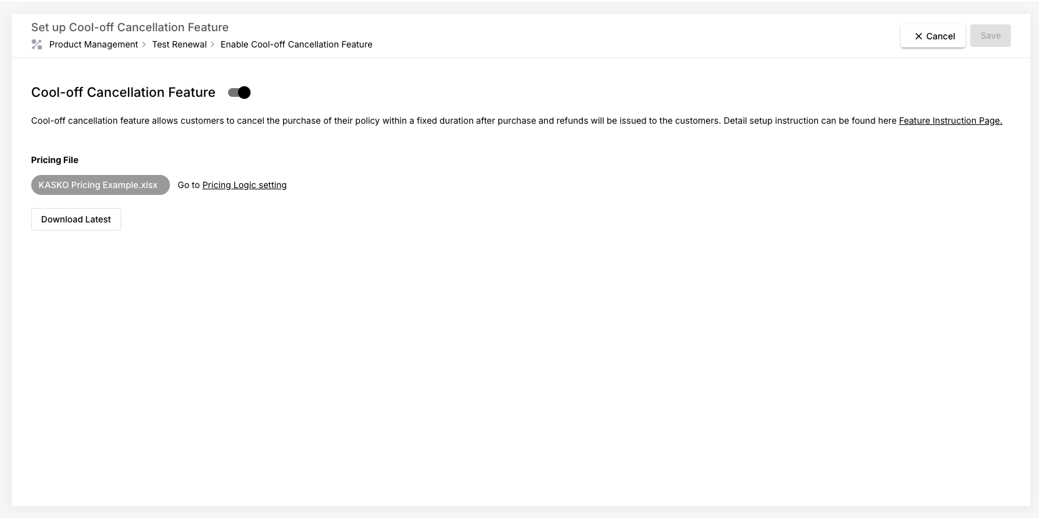Open the Test Renewal breadcrumb
Screen dimensions: 1039x518
pyautogui.click(x=179, y=44)
